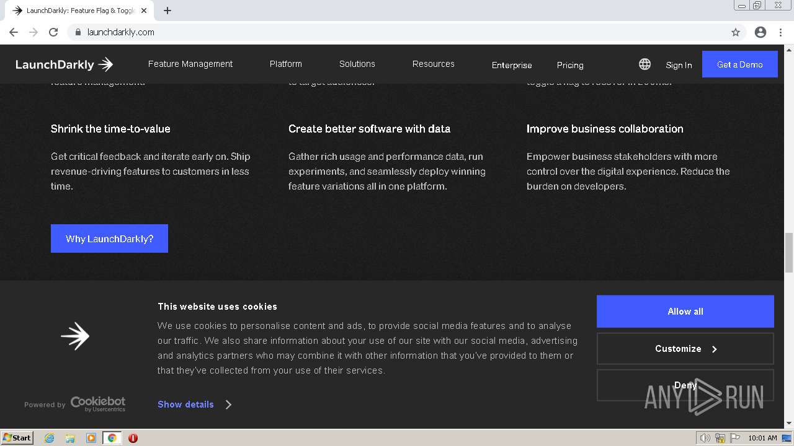Open file explorer from taskbar
794x446 pixels.
[x=70, y=438]
